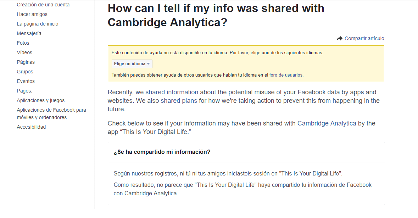The width and height of the screenshot is (418, 218).
Task: Select 'Eventos' from help topics
Action: (26, 82)
